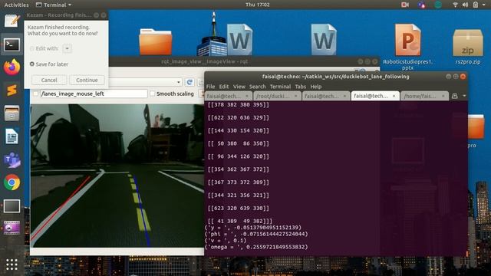Open the terminal View menu
Image resolution: width=491 pixels, height=276 pixels.
tap(239, 87)
